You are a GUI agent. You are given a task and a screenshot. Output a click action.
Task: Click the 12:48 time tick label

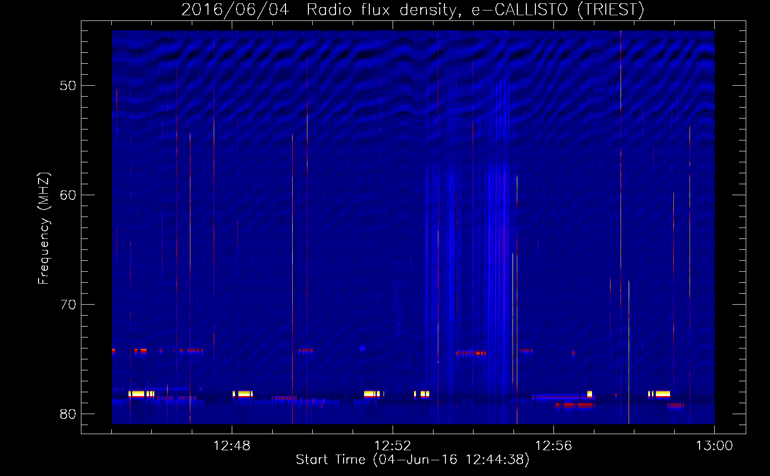click(x=232, y=446)
